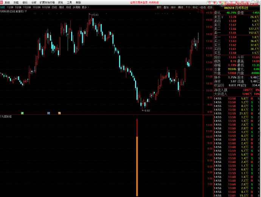
Task: Click the low price label 8.60
Action: pos(147,110)
